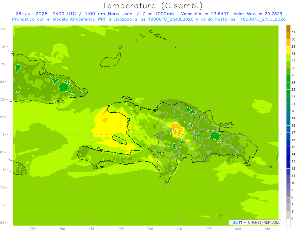The image size is (300, 232).
Task: Click the Valor Max. = 29.7829 text
Action: coord(258,14)
